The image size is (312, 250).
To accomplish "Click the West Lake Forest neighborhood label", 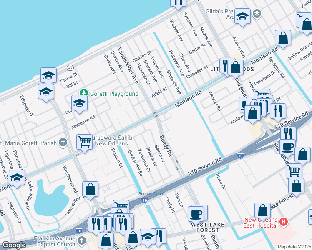I will pos(208,224).
